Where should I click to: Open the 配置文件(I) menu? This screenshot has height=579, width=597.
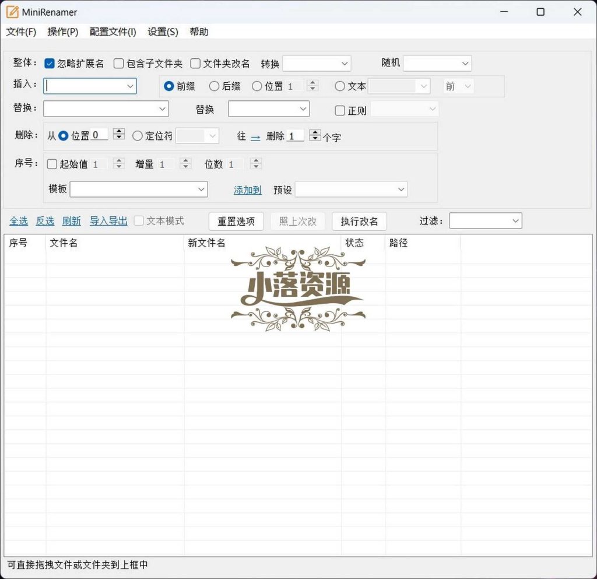pyautogui.click(x=113, y=31)
